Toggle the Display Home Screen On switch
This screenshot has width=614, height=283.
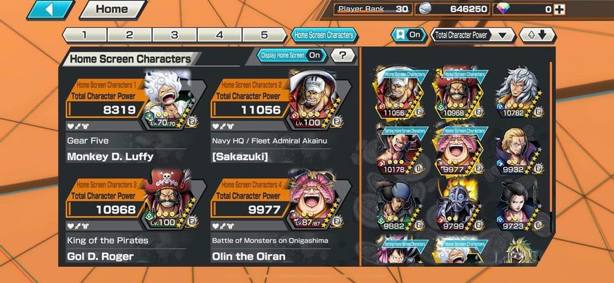click(x=291, y=55)
